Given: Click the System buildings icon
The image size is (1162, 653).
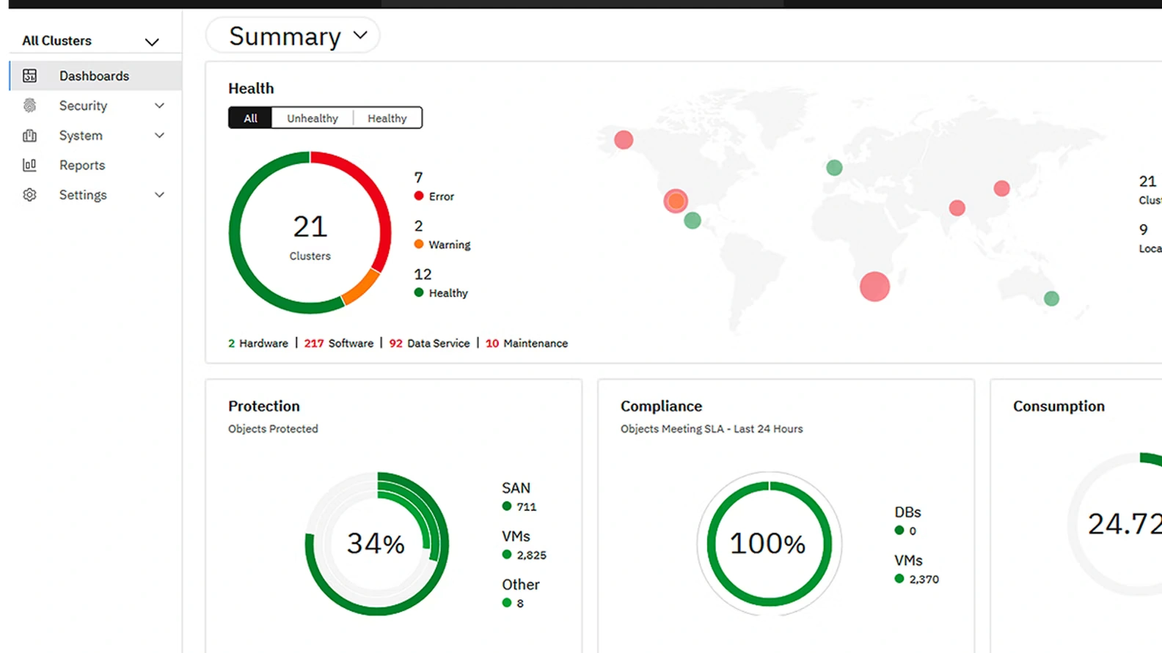Looking at the screenshot, I should click(x=29, y=136).
